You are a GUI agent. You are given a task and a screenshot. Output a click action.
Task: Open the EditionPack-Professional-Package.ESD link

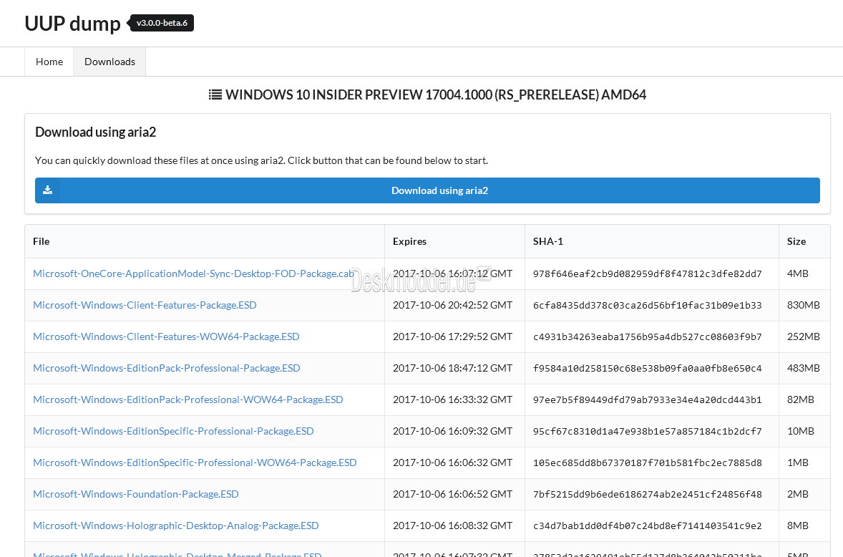point(167,368)
